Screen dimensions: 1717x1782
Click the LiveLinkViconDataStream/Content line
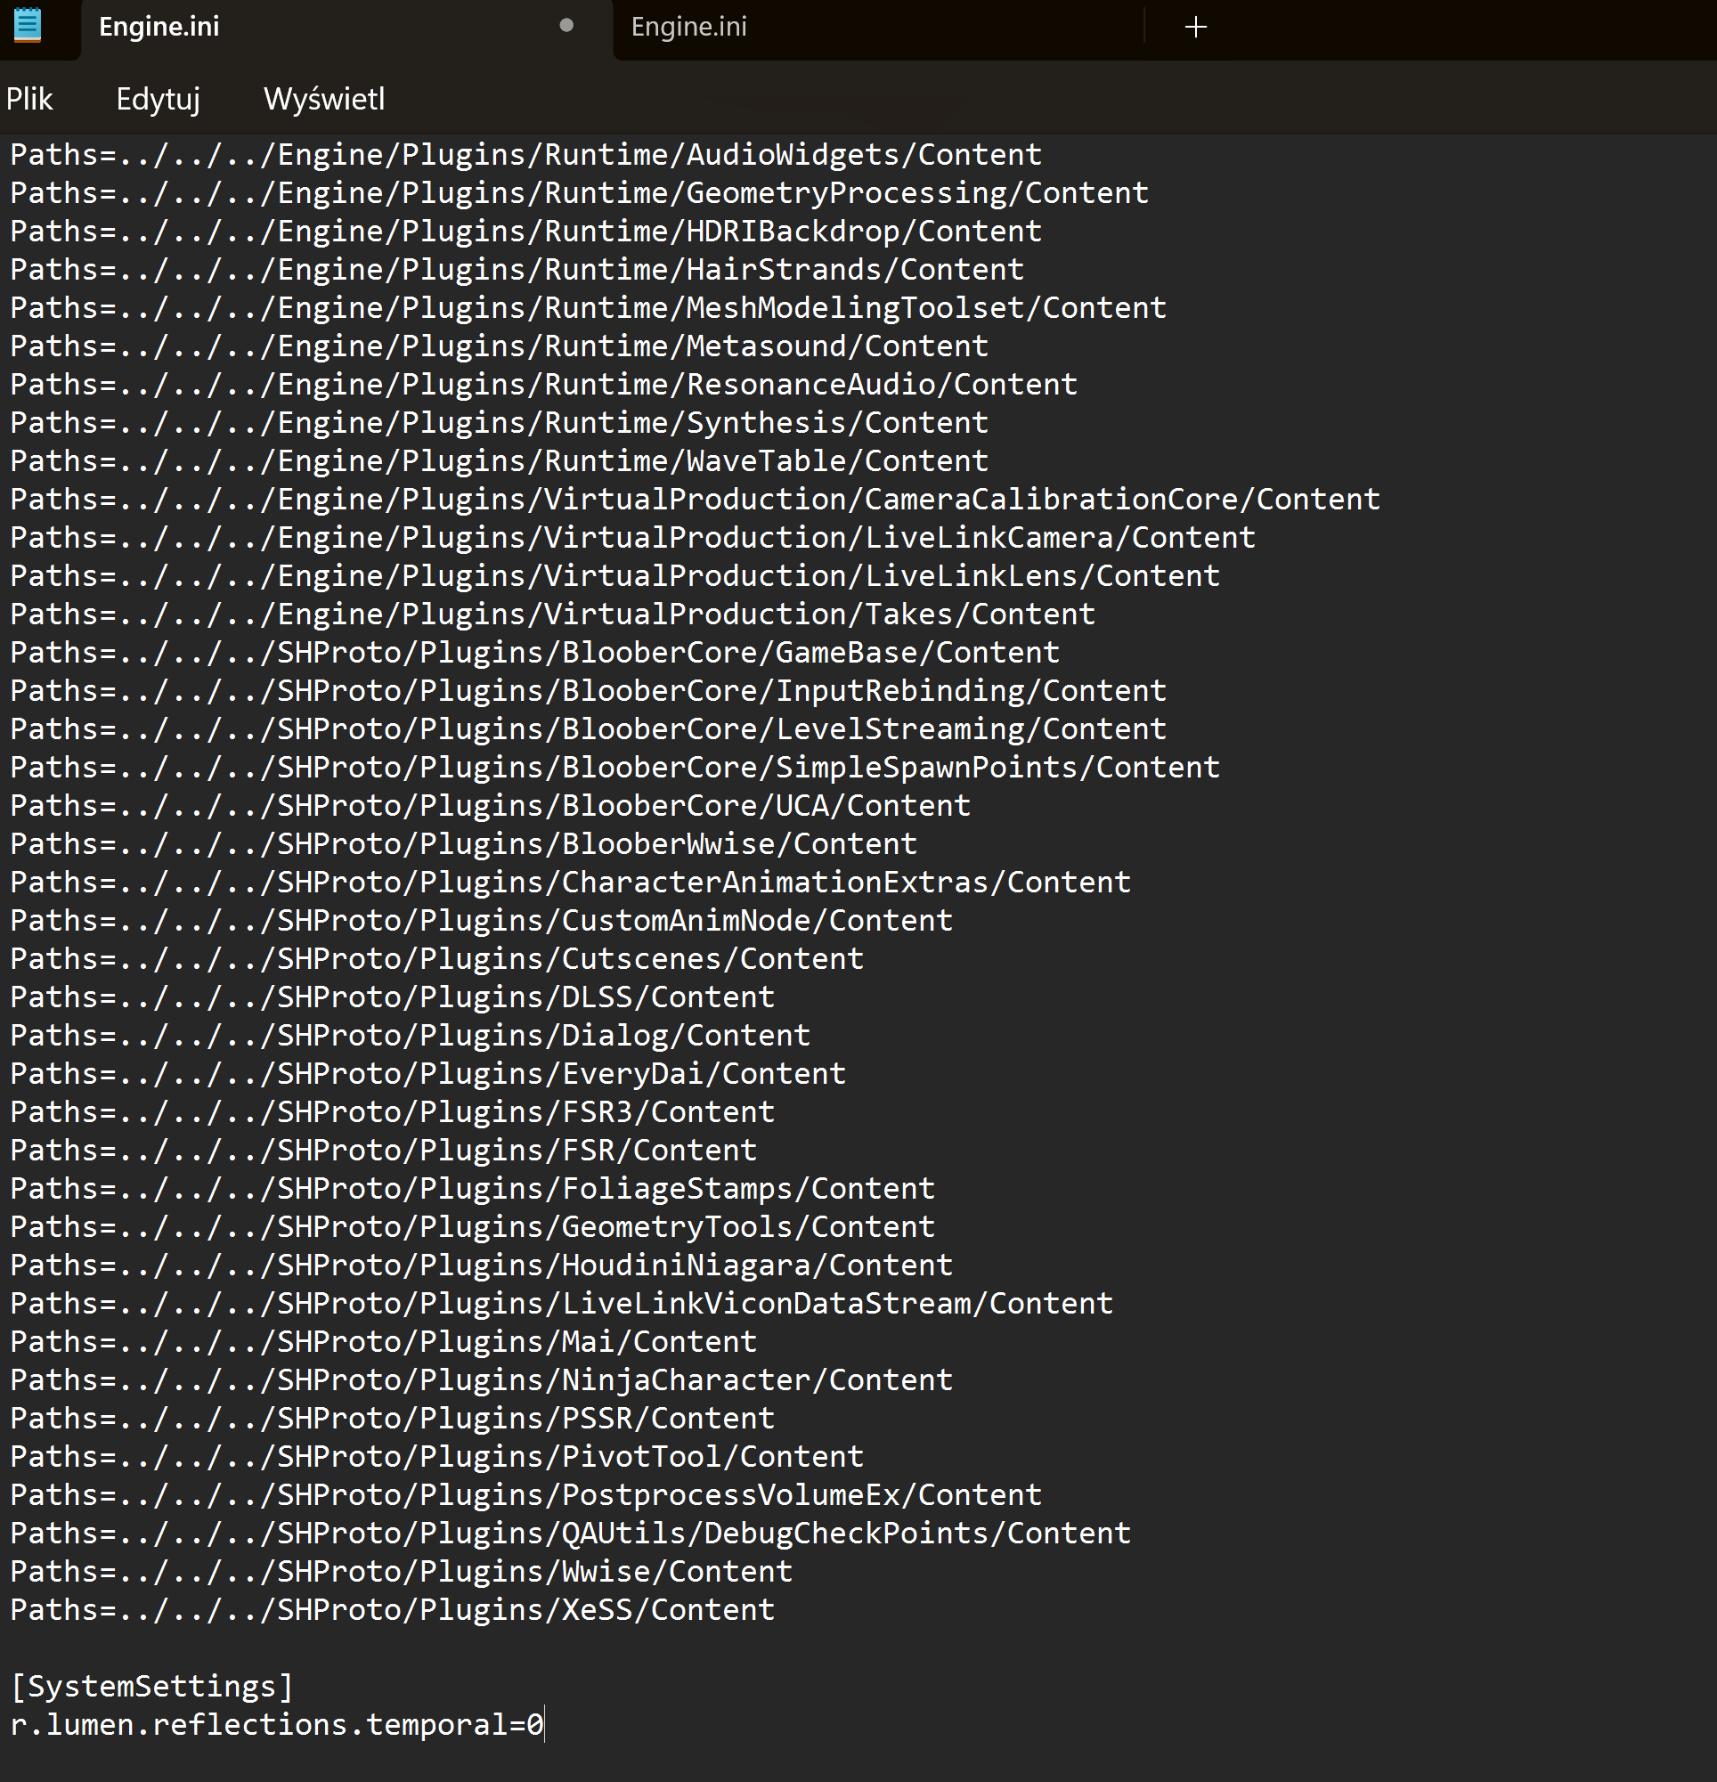coord(561,1303)
